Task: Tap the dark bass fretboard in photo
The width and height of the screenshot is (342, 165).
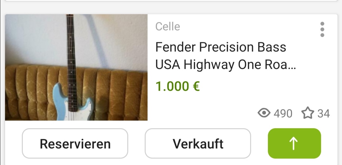Action: click(x=71, y=61)
